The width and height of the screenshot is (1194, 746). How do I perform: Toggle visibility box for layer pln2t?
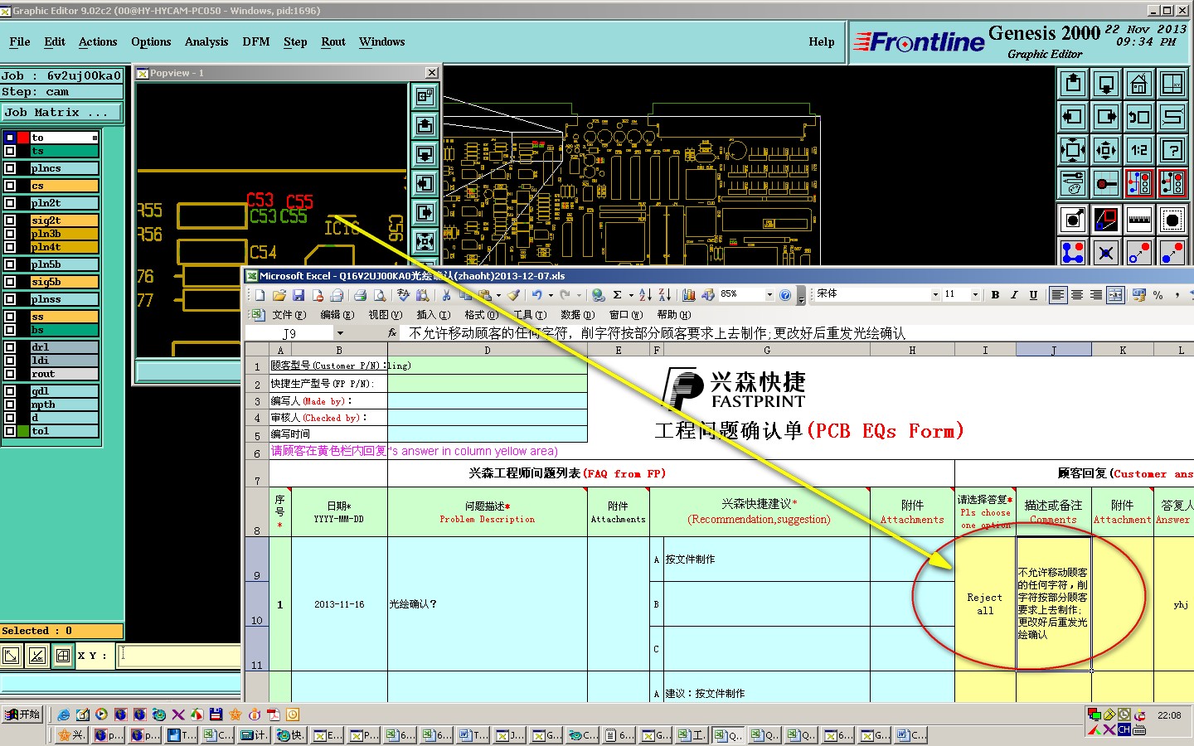tap(10, 203)
